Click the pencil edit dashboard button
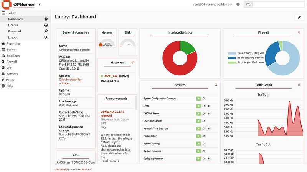This screenshot has width=307, height=172. pos(299,17)
